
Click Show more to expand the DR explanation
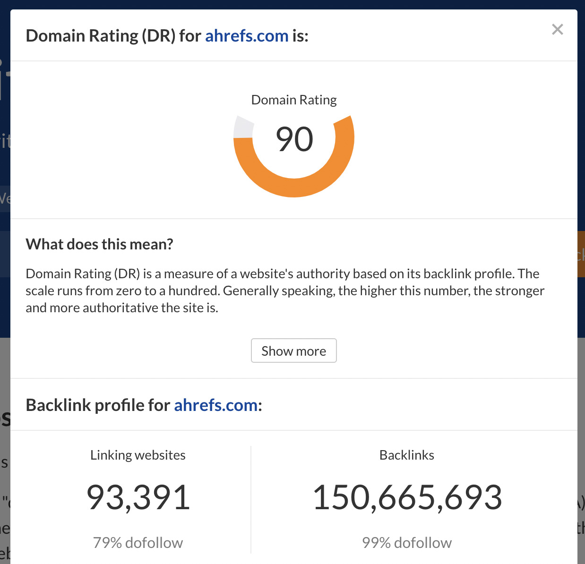point(293,350)
